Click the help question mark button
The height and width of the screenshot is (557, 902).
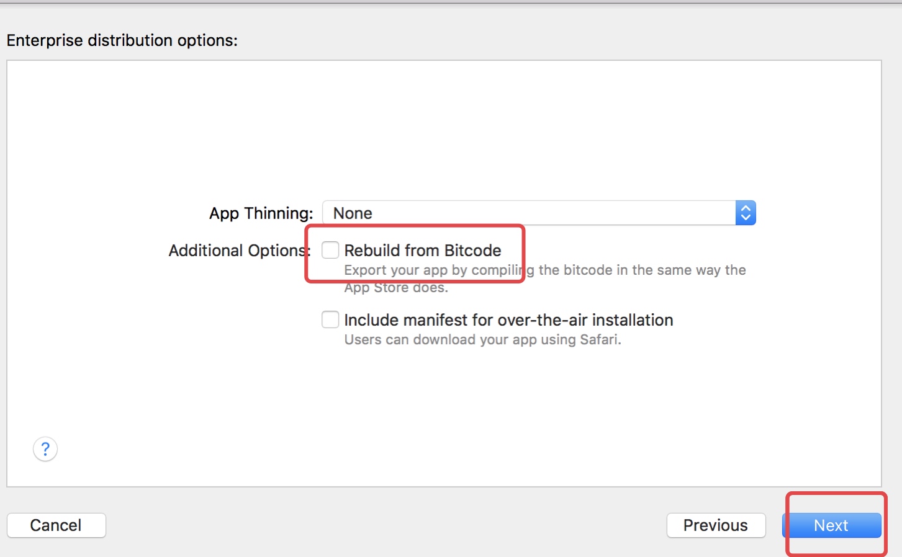point(45,449)
